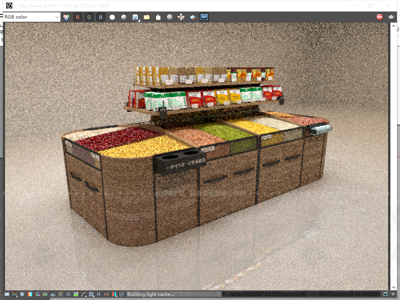Toggle exposure correction starburst icon
The height and width of the screenshot is (300, 400).
coord(68,294)
